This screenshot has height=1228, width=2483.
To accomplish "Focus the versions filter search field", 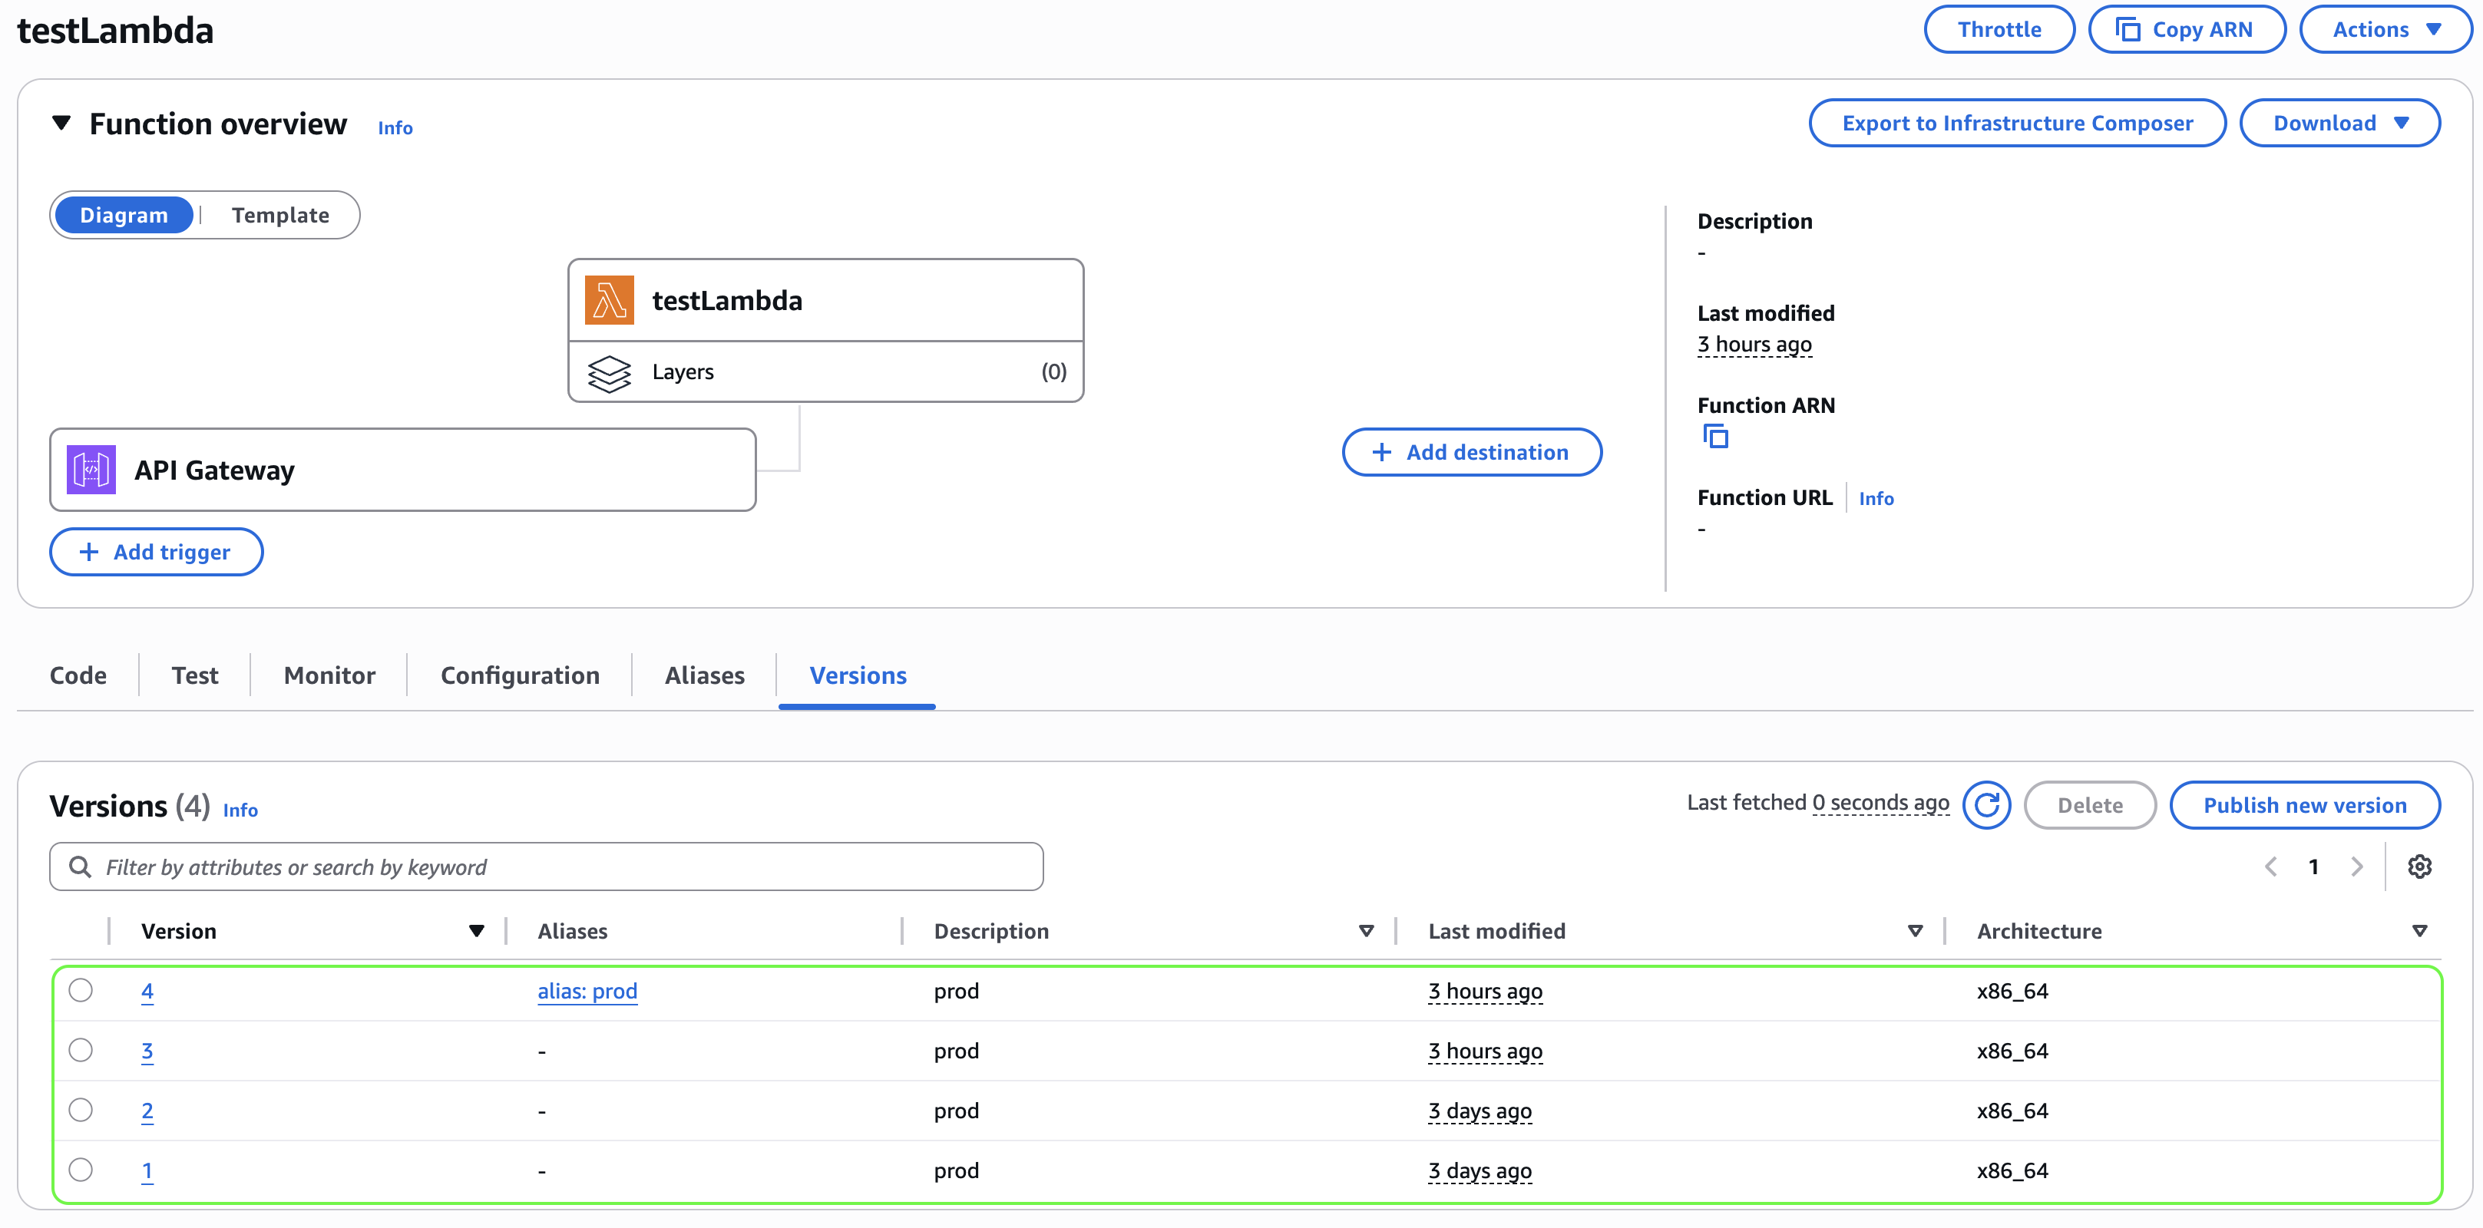I will (547, 867).
